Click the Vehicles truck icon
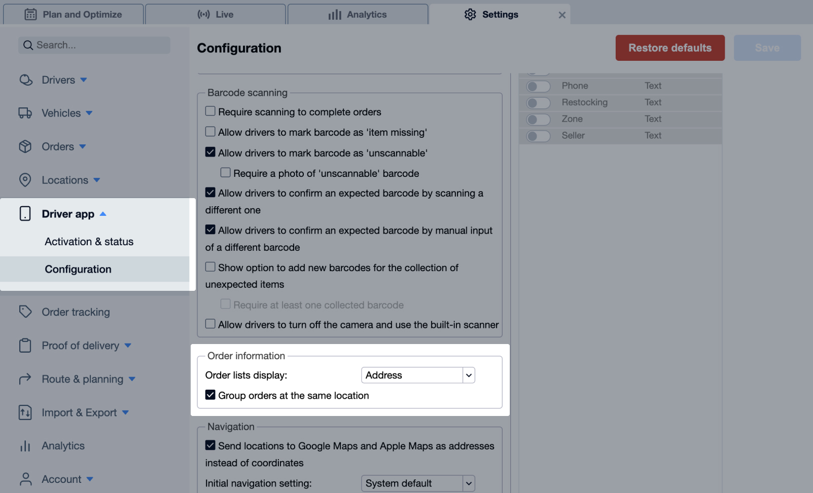Screen dimensions: 813x493 tap(25, 113)
